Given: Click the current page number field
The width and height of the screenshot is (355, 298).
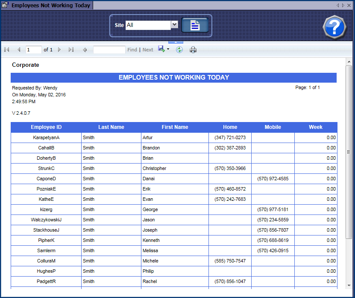Looking at the screenshot, I should point(33,50).
